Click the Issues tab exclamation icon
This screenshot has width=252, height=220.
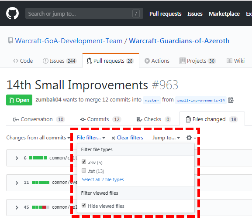point(45,61)
